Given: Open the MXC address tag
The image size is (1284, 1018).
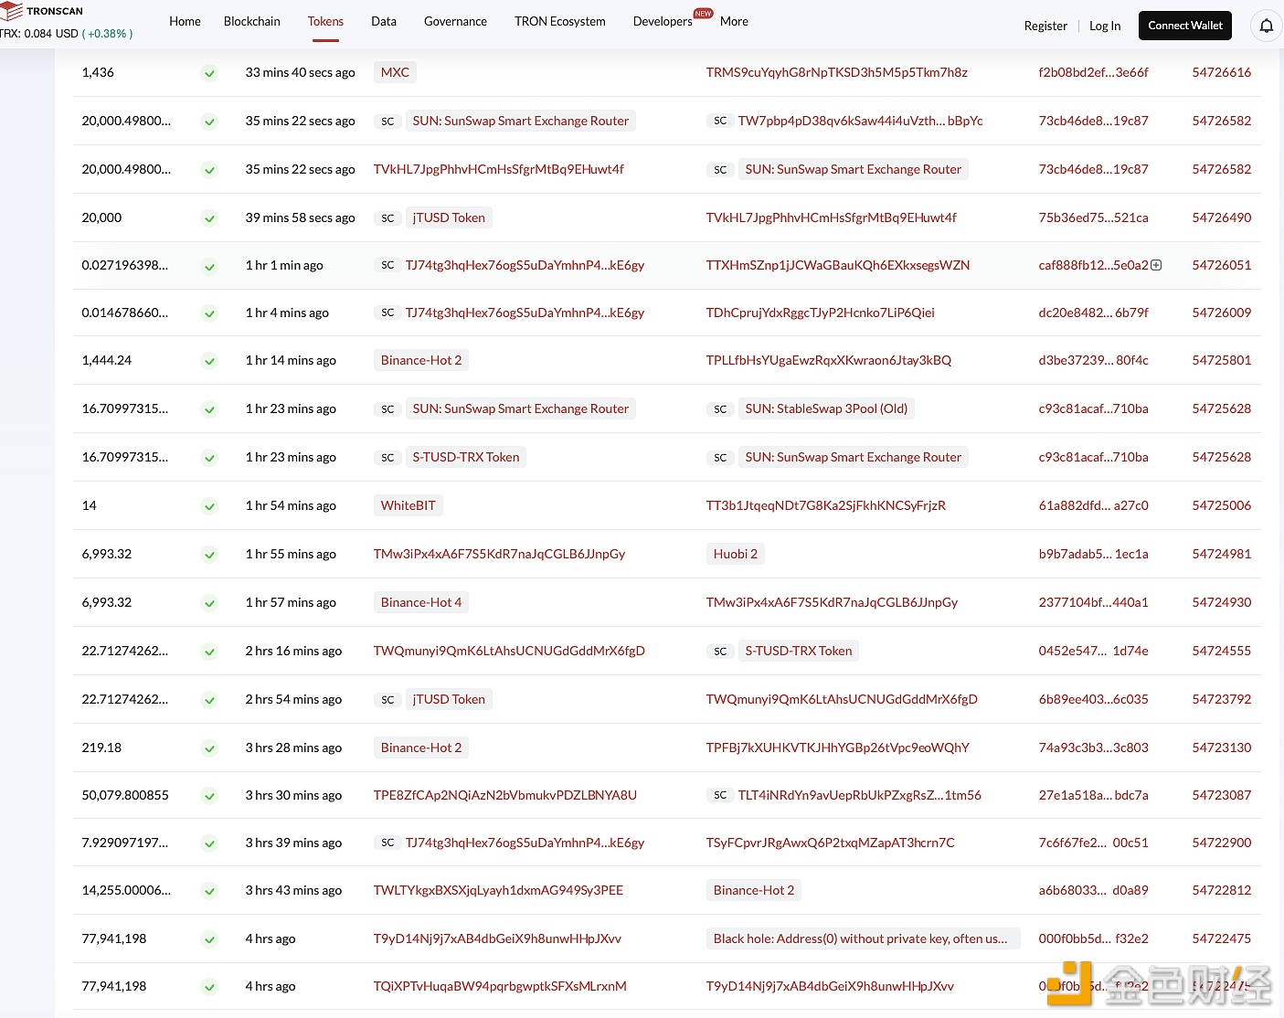Looking at the screenshot, I should coord(395,72).
